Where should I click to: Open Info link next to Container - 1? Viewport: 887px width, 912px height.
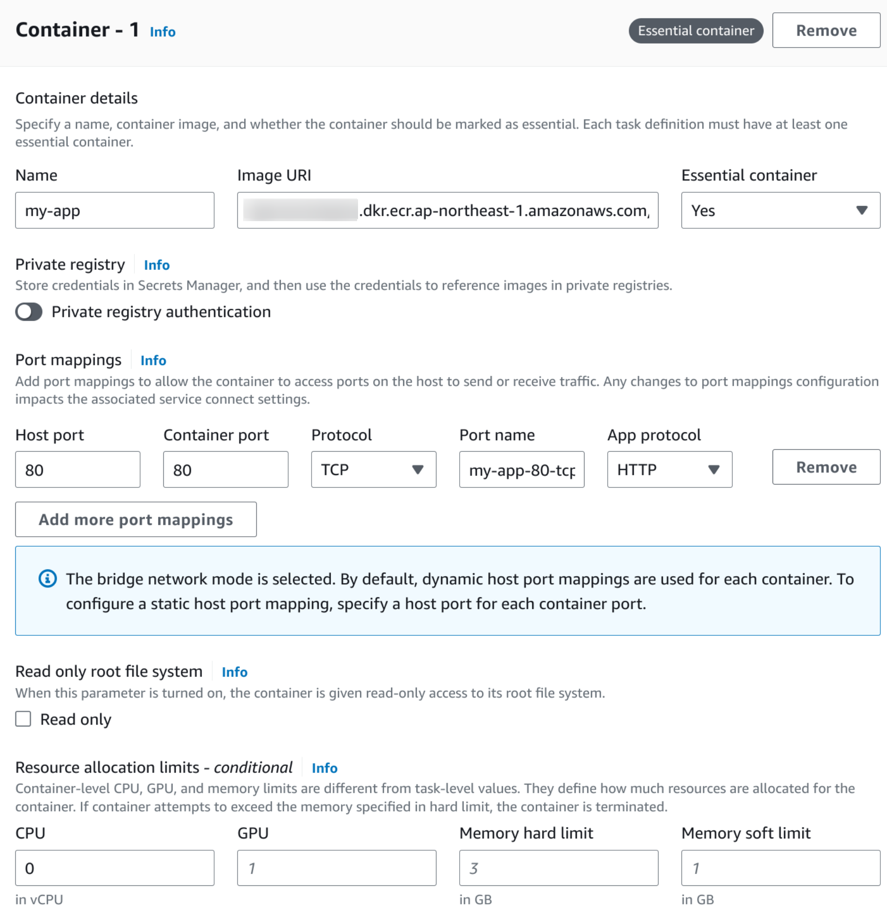[162, 32]
